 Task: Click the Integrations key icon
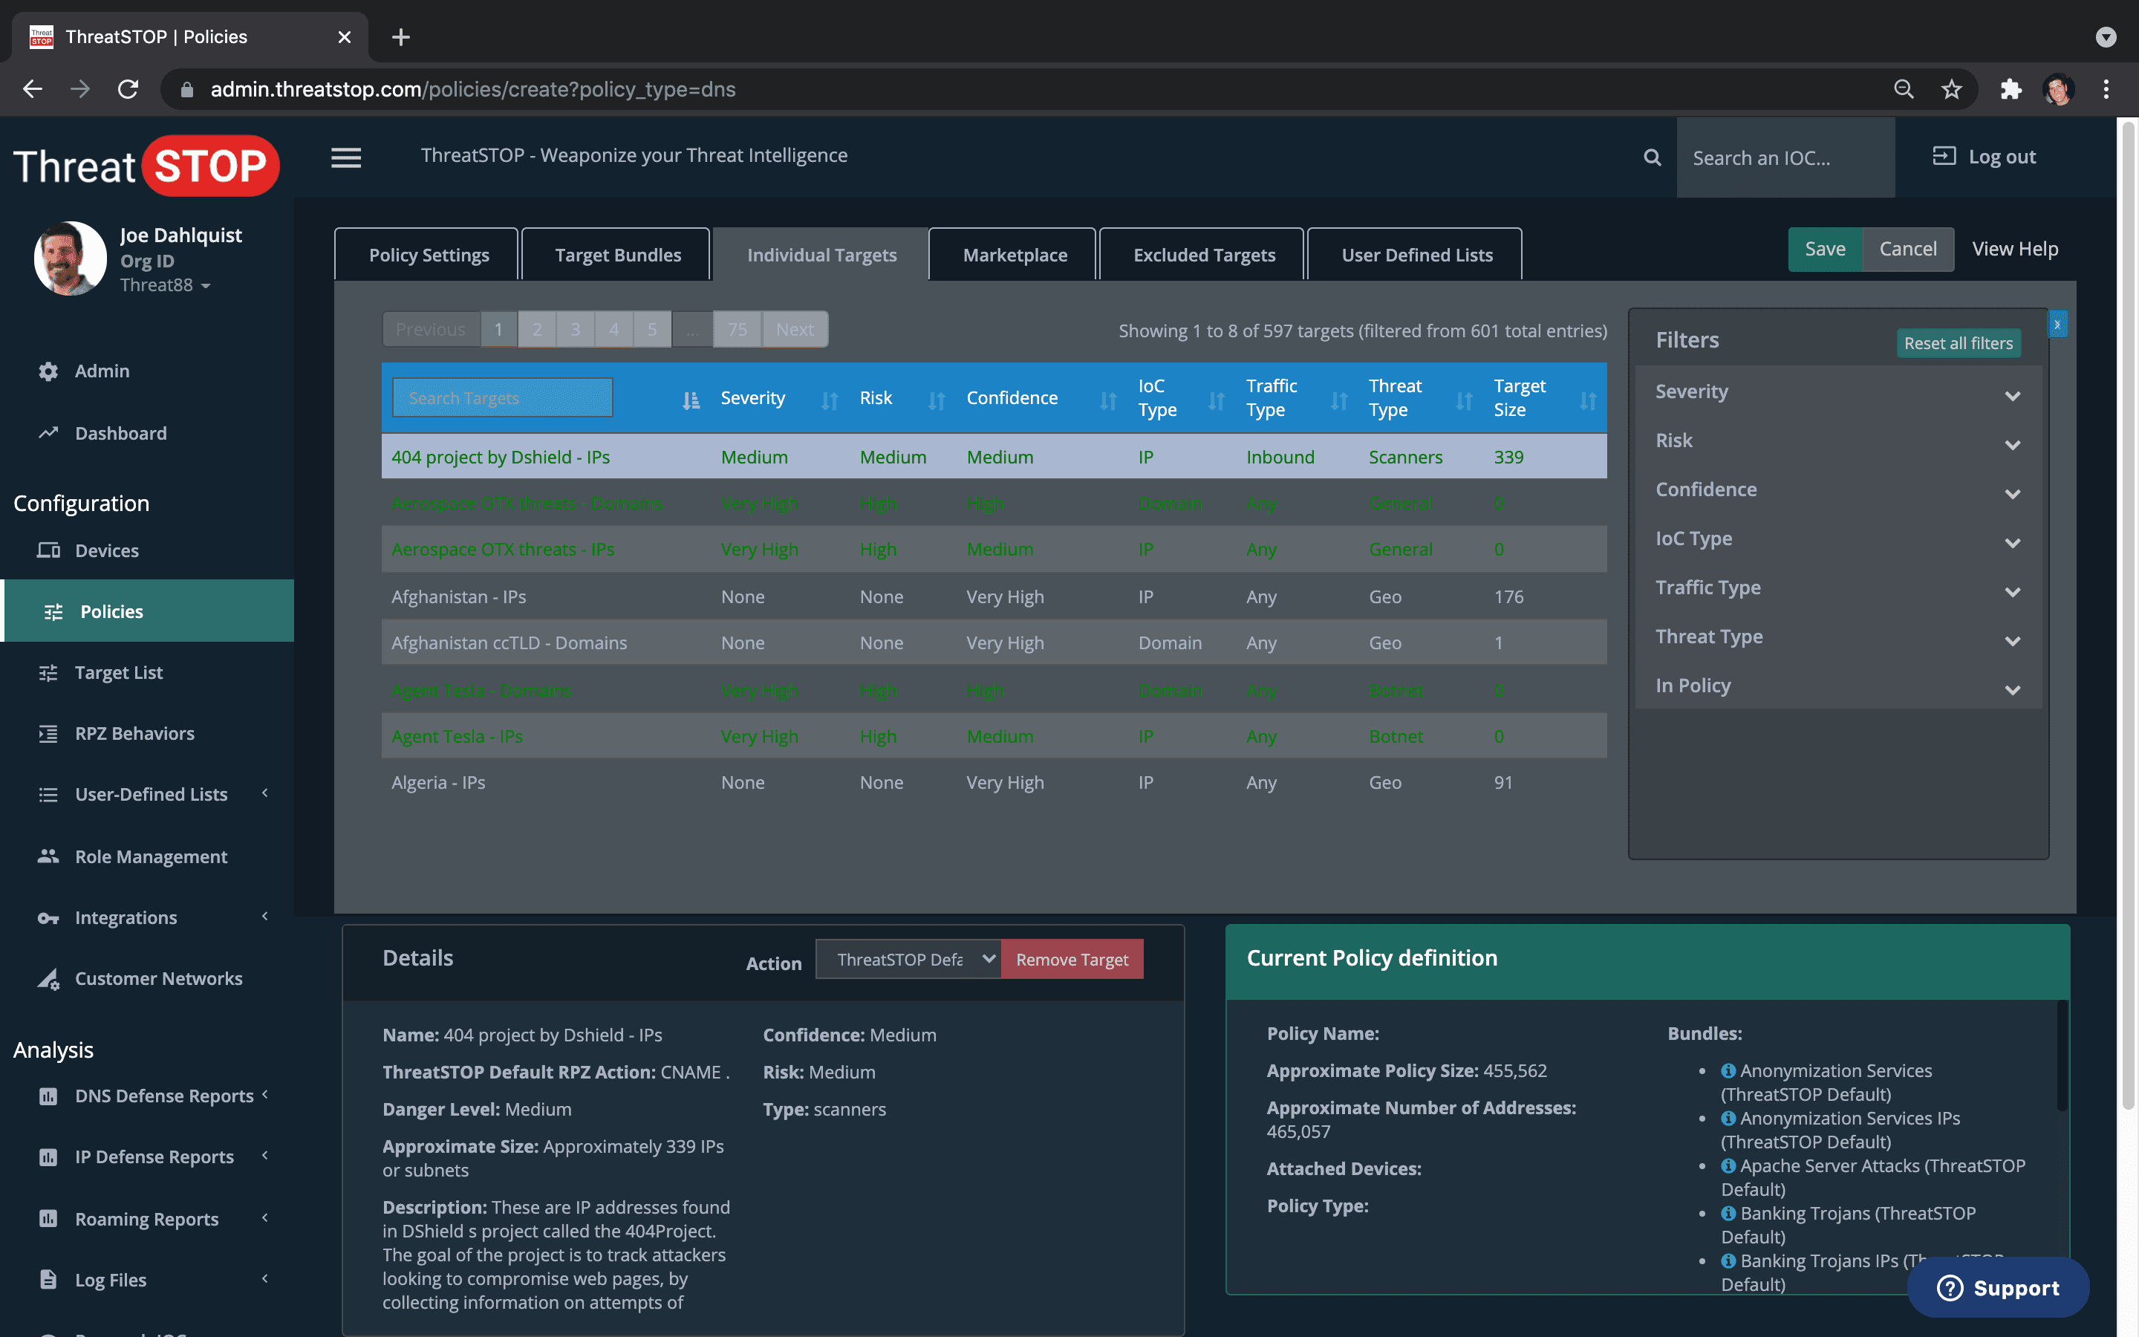(x=48, y=918)
